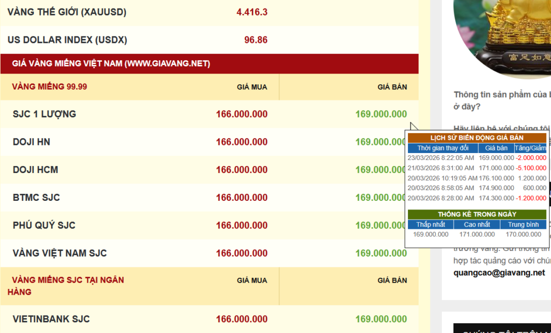This screenshot has width=551, height=333.
Task: Open the DOJI HN row label
Action: 31,142
